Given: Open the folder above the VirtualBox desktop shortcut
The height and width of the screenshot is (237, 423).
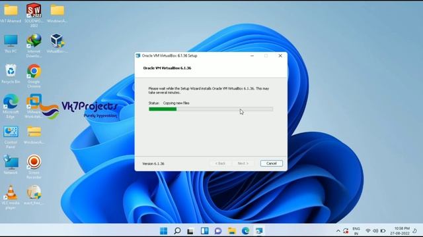Looking at the screenshot, I should coord(58,13).
